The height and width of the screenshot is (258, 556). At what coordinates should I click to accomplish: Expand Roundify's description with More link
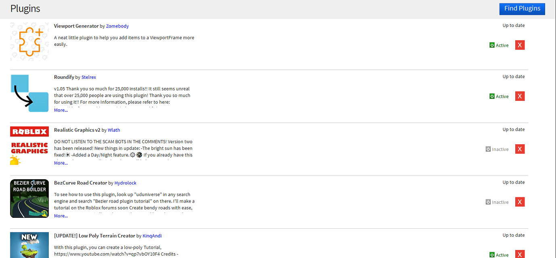[60, 110]
